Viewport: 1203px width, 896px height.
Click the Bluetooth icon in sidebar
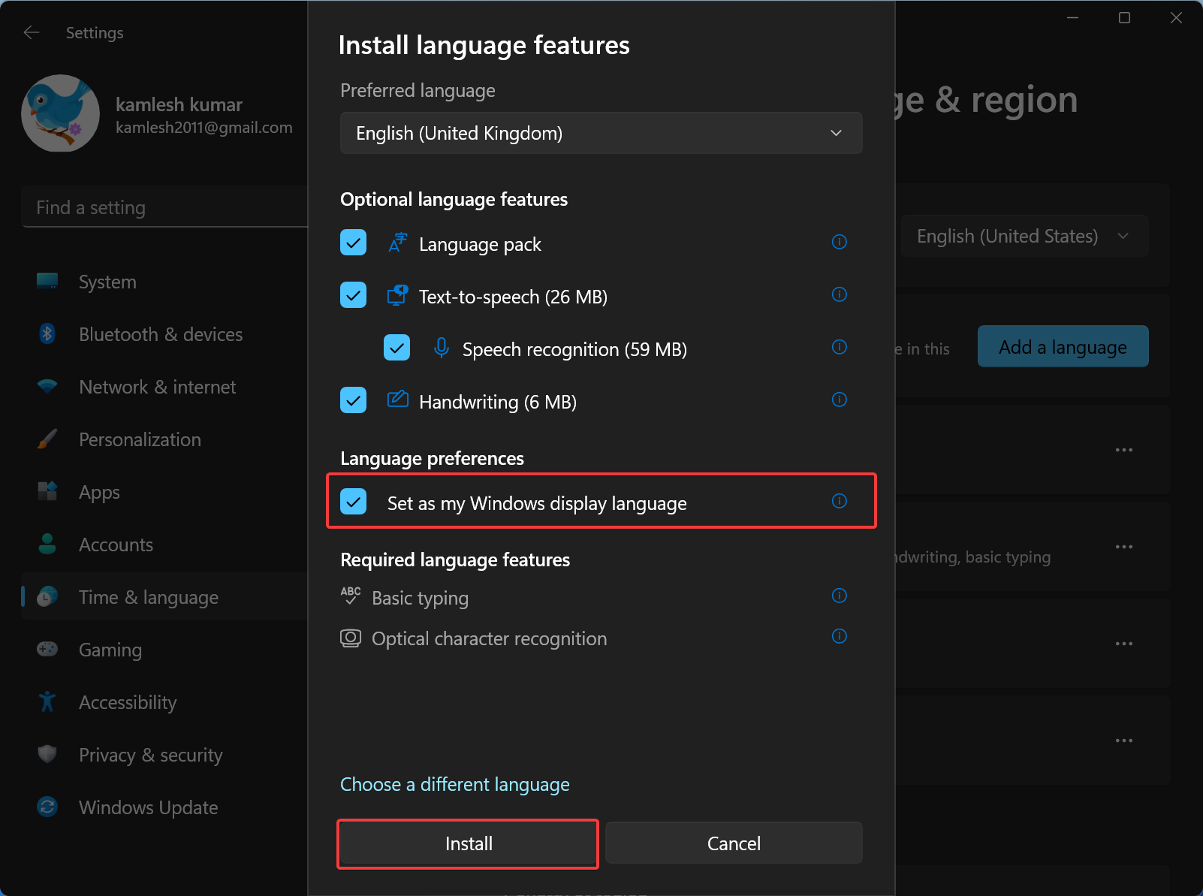pyautogui.click(x=47, y=333)
